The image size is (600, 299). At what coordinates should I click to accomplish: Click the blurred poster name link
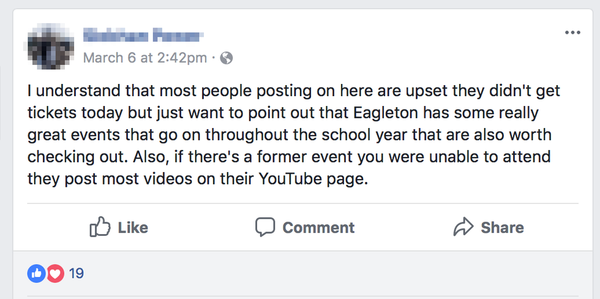[141, 36]
